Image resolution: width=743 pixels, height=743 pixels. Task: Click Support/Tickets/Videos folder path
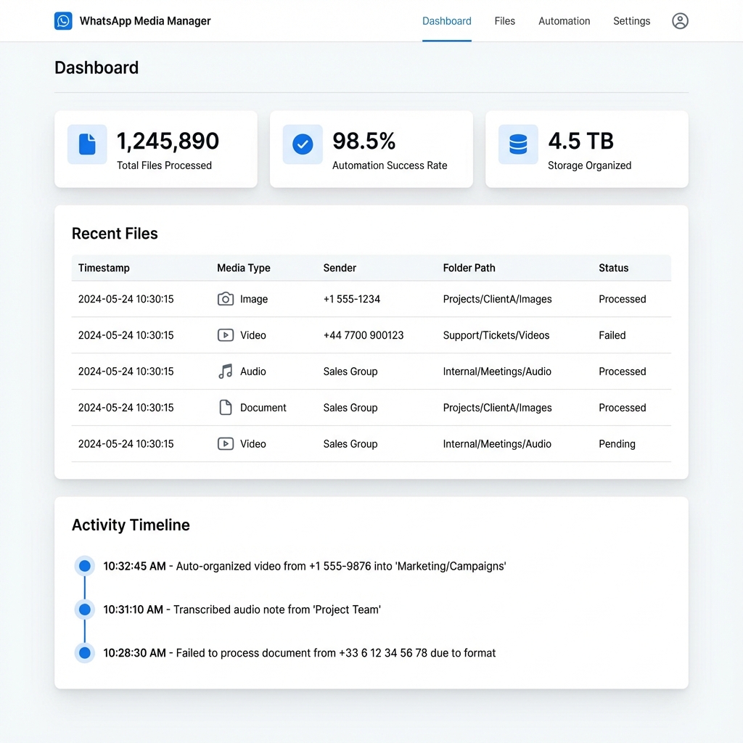(x=496, y=335)
